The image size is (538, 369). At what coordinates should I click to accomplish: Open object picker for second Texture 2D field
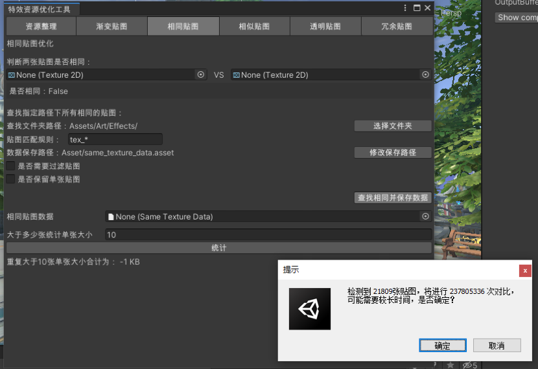[x=425, y=74]
